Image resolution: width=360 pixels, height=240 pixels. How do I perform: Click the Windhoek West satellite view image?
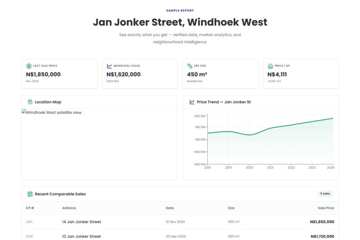pyautogui.click(x=52, y=112)
